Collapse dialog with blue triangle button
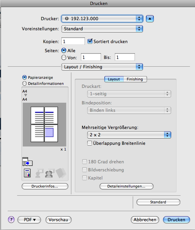The height and width of the screenshot is (230, 195). click(x=150, y=19)
